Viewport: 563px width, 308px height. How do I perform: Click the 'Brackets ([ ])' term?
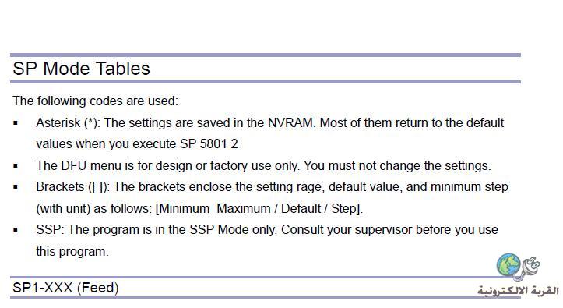pos(73,187)
